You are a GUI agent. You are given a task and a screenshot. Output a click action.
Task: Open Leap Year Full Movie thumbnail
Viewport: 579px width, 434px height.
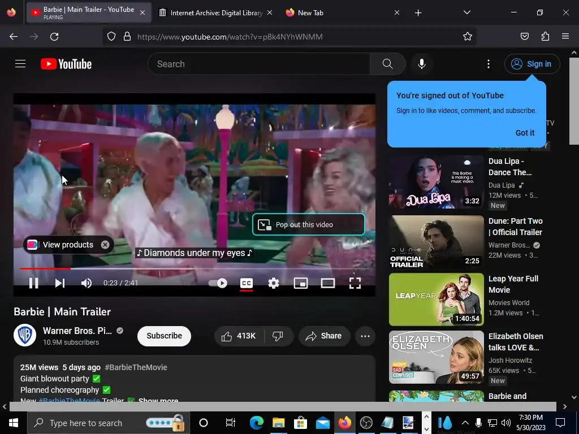436,300
